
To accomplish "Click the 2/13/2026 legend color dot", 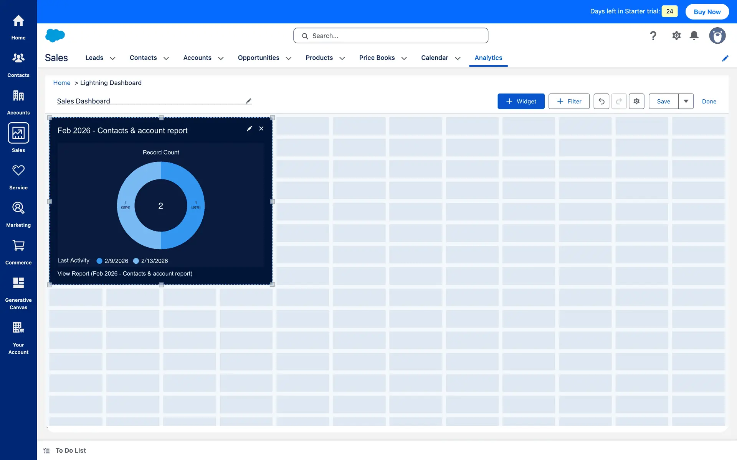I will (136, 261).
